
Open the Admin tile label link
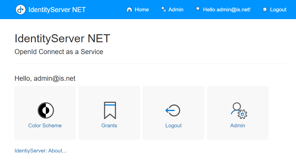(238, 126)
